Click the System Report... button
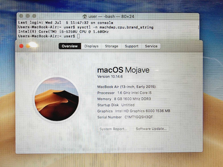Screen dimensions: 223x167 click(113, 129)
